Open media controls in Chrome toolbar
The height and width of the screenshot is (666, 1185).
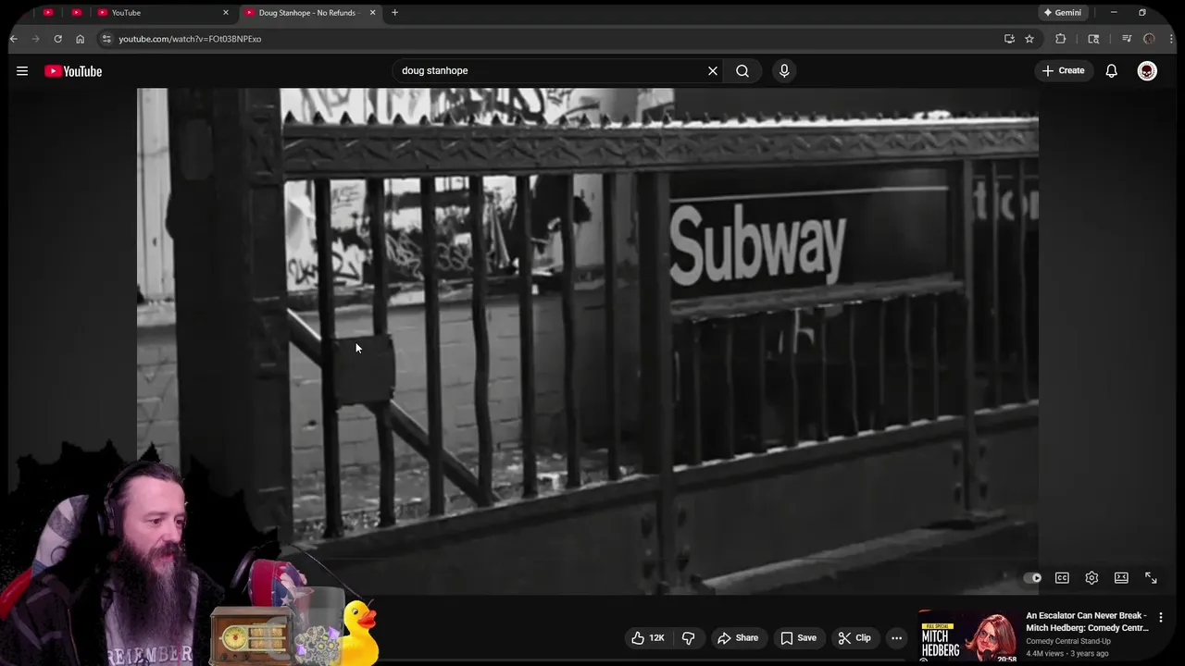click(1127, 39)
